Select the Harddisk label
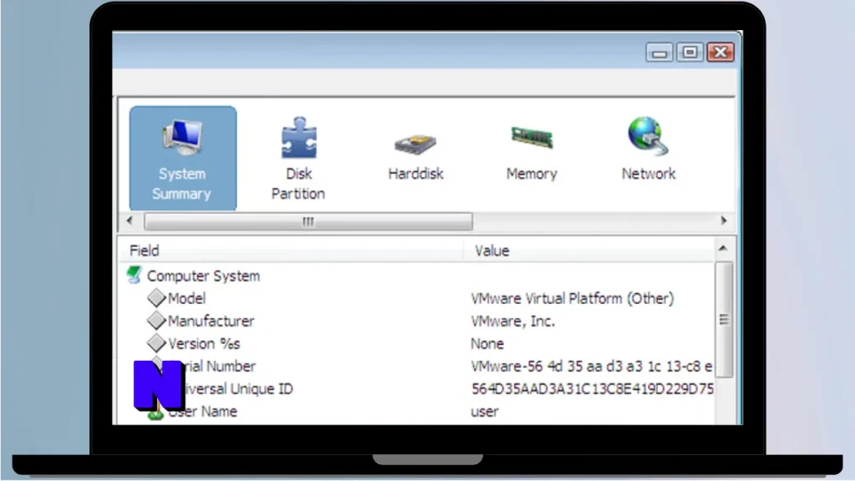 pos(416,174)
